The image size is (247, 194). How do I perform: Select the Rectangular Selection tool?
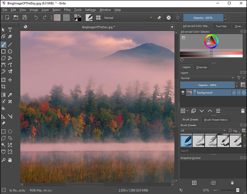3,132
